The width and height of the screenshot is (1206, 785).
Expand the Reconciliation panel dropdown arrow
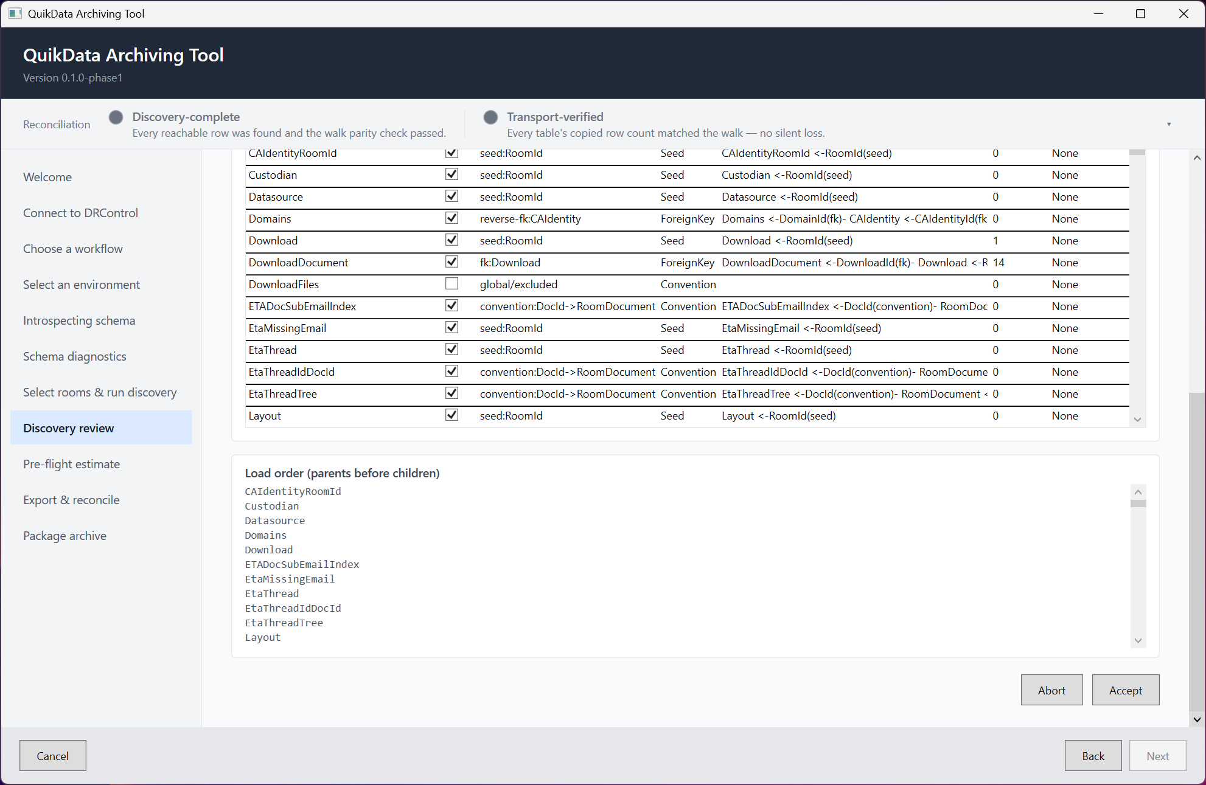(x=1169, y=124)
